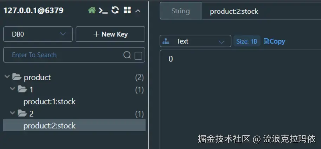Collapse the product folder chevron
The height and width of the screenshot is (149, 321).
click(x=7, y=77)
